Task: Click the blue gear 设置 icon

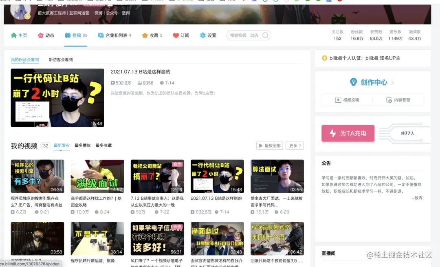Action: (202, 35)
